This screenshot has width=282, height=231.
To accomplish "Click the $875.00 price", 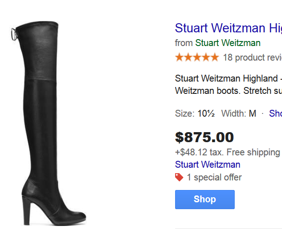I will (x=204, y=137).
